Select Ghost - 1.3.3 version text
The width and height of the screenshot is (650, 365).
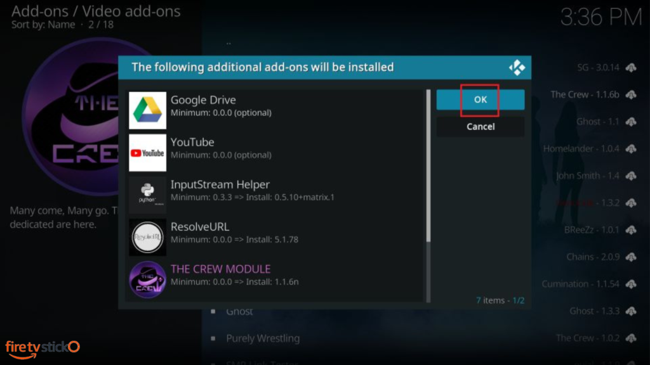click(x=594, y=311)
